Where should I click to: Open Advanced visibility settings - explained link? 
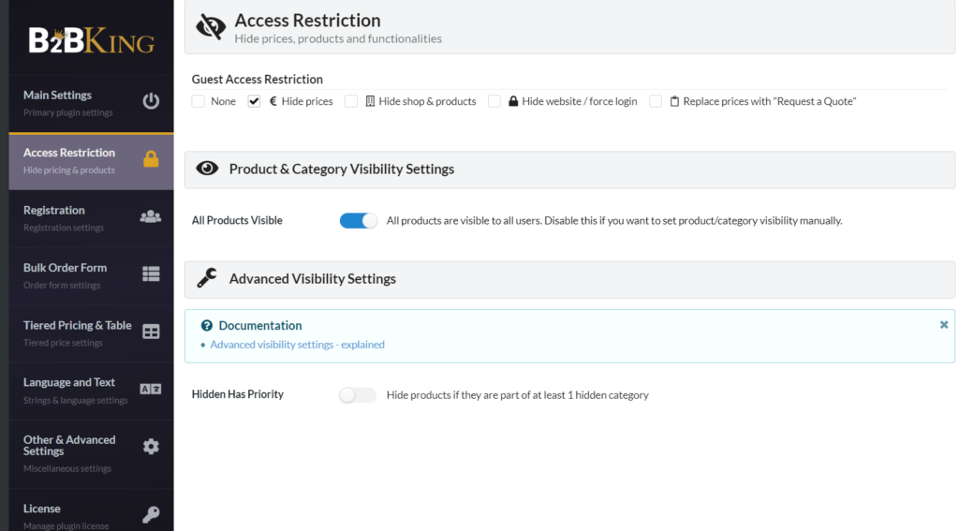click(x=297, y=345)
